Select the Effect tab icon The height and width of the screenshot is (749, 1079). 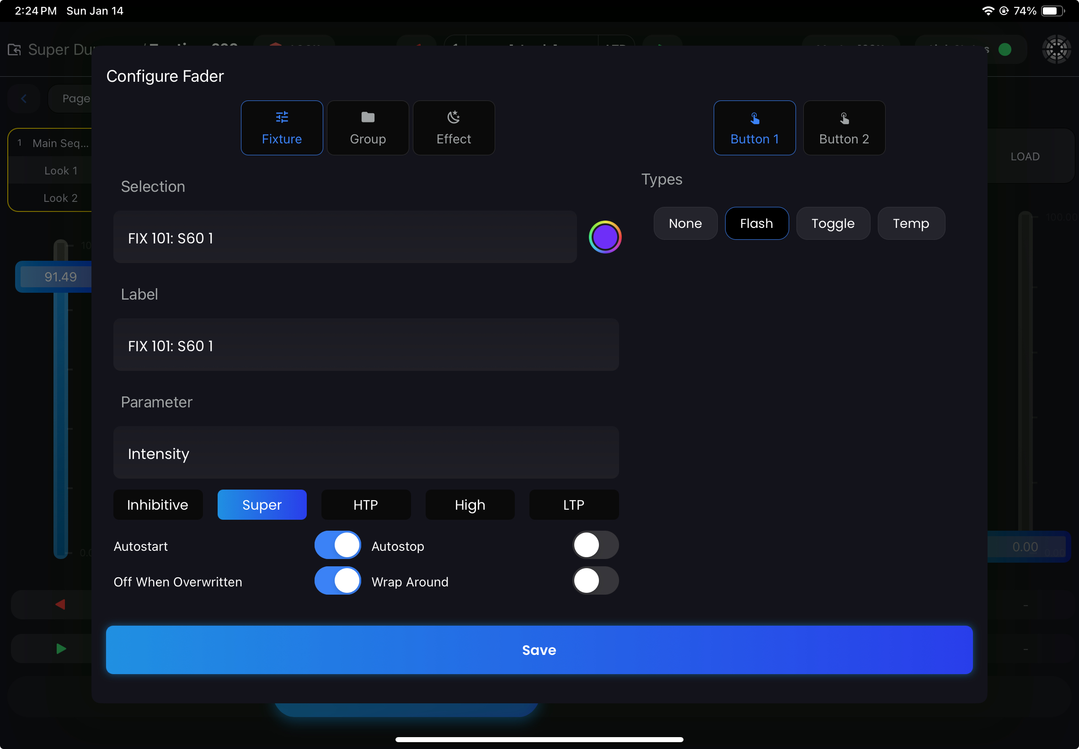click(454, 116)
